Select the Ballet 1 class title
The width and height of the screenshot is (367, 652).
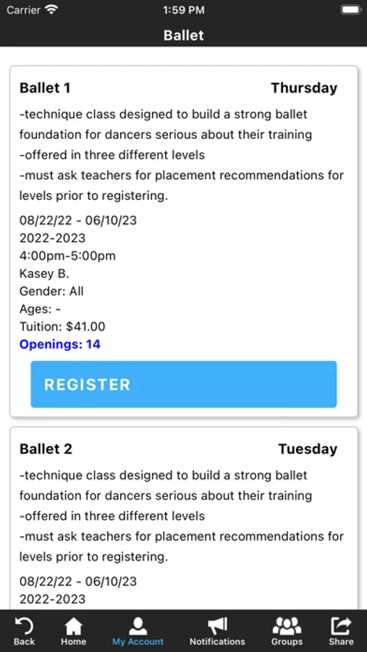tap(45, 88)
